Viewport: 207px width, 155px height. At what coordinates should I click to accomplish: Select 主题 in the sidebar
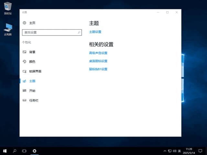32,81
